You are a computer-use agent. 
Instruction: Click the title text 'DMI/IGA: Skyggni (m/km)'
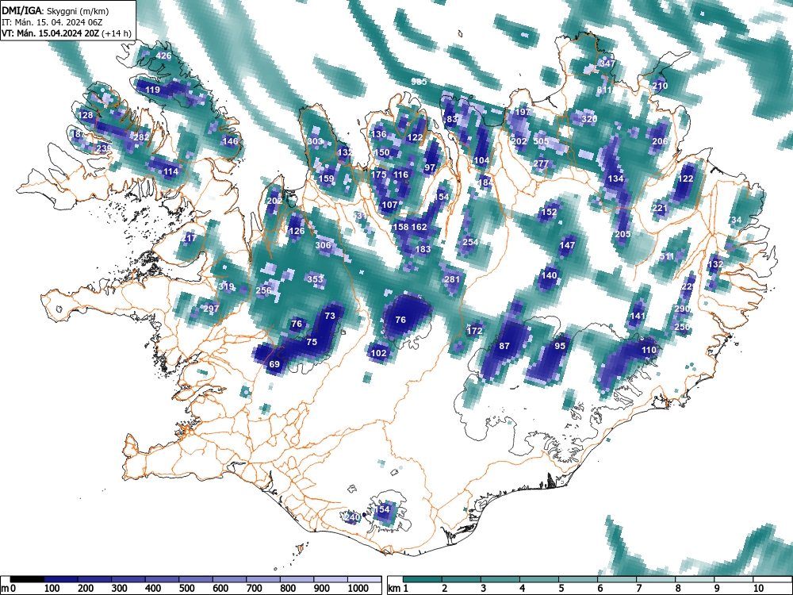(56, 10)
